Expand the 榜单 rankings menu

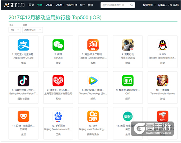coord(40,5)
